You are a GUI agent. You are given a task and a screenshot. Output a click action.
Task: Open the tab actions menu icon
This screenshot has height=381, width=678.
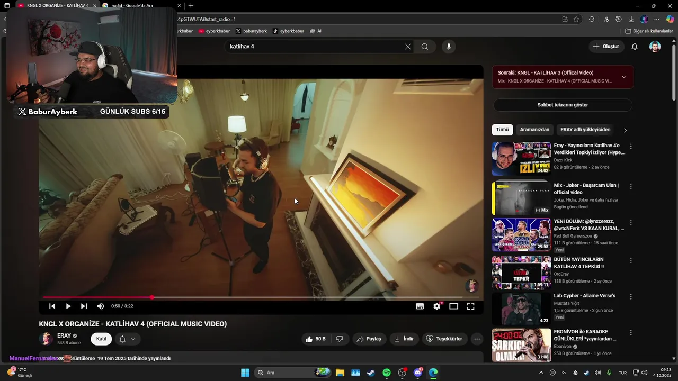tap(7, 5)
